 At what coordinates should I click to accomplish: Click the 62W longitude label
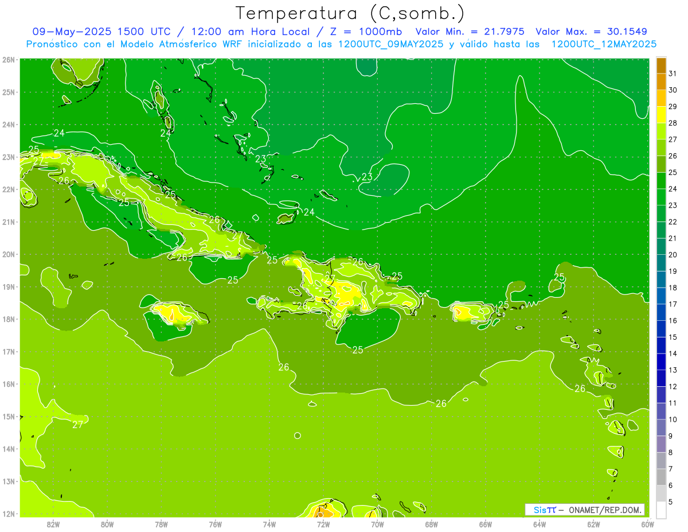[x=593, y=524]
